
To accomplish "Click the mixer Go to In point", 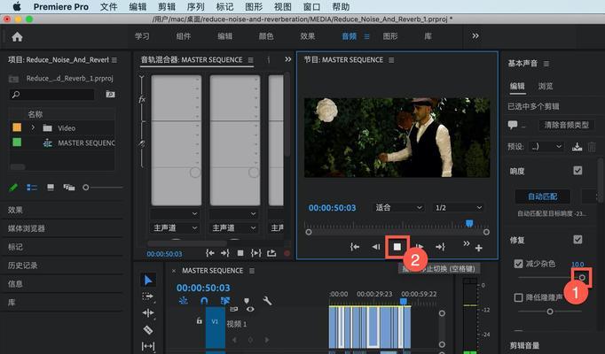I will tap(210, 253).
